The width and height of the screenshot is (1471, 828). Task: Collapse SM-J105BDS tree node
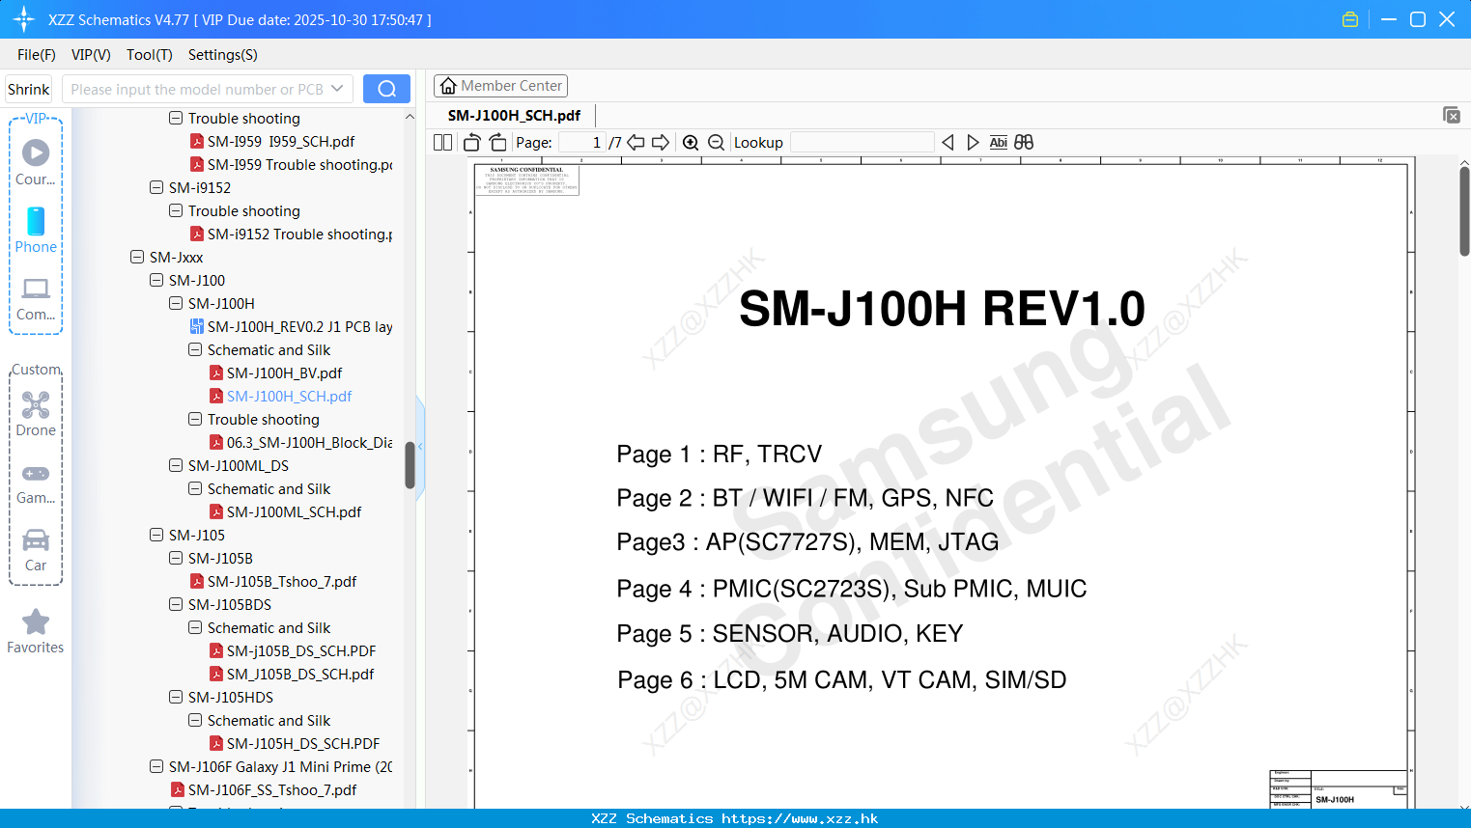176,605
